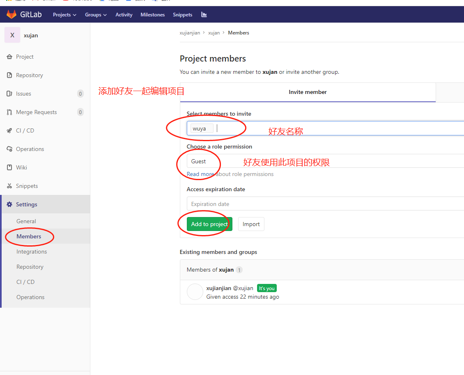The width and height of the screenshot is (464, 375).
Task: Open Repository under Settings submenu
Action: (30, 267)
